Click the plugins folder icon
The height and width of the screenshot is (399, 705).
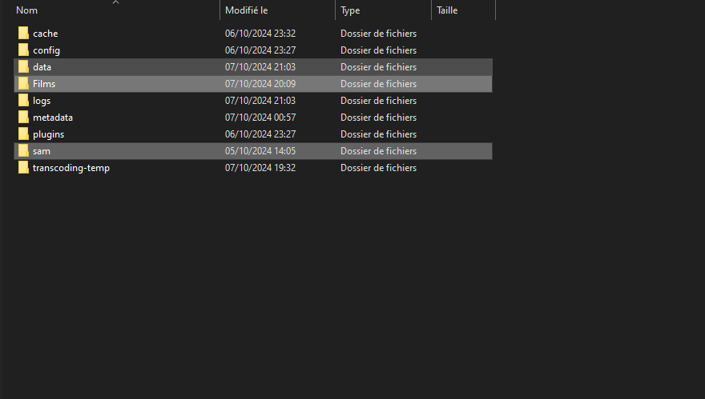coord(23,134)
